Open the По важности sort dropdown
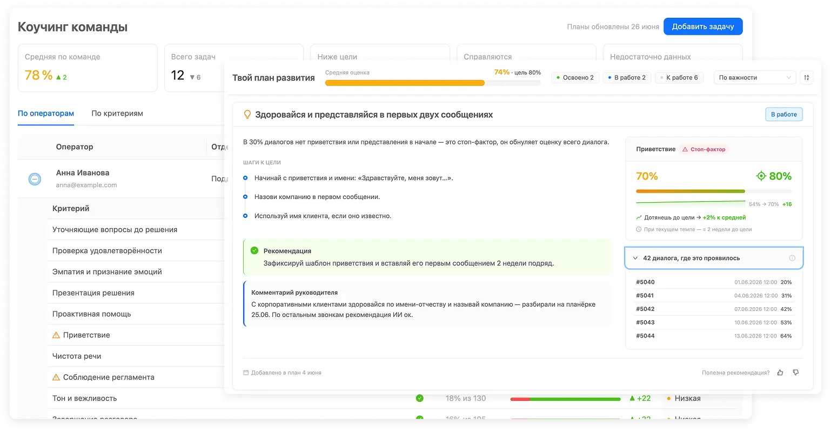The height and width of the screenshot is (431, 831). coord(755,78)
